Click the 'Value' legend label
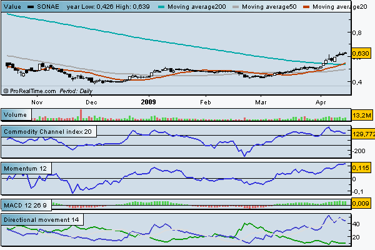The width and height of the screenshot is (375, 250). tap(12, 7)
